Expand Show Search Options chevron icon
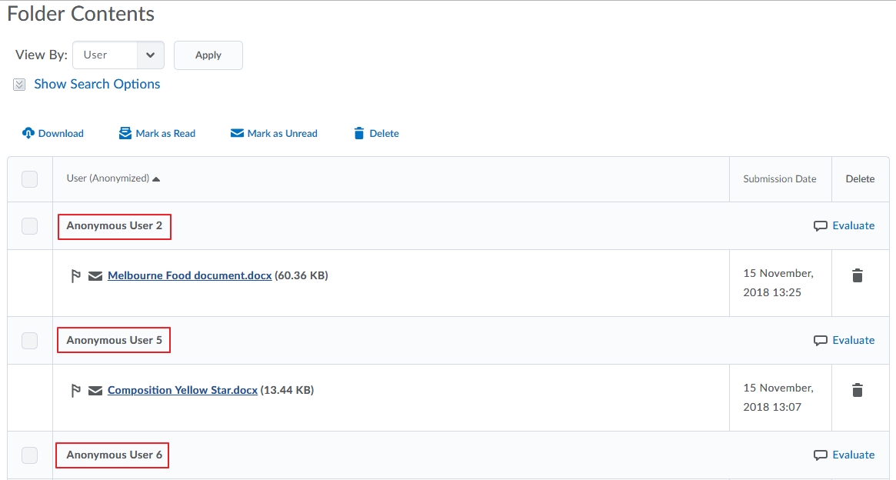The height and width of the screenshot is (480, 896). tap(19, 85)
